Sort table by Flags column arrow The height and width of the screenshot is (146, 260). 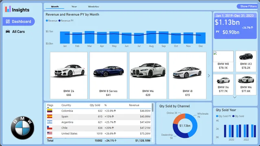pyautogui.click(x=48, y=107)
